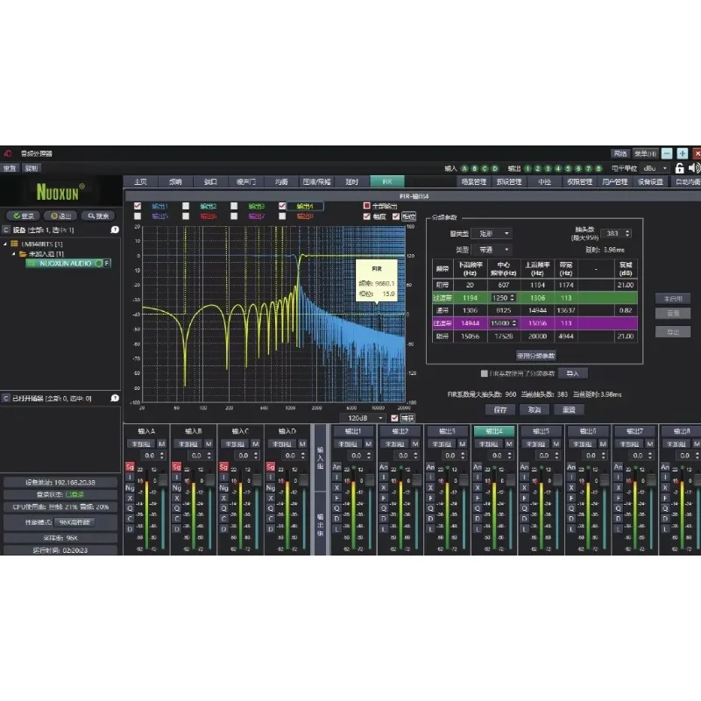The height and width of the screenshot is (701, 701).
Task: Click the An button on Output 1
Action: click(x=336, y=467)
